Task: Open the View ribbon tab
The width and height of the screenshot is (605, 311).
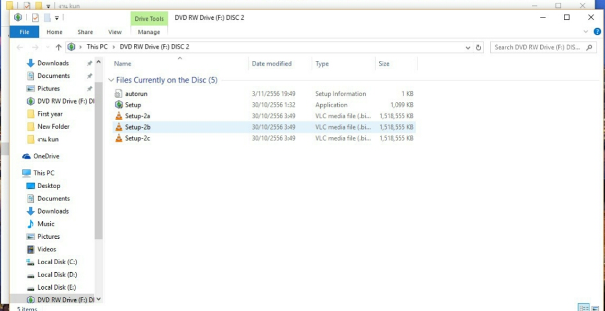Action: [x=115, y=32]
